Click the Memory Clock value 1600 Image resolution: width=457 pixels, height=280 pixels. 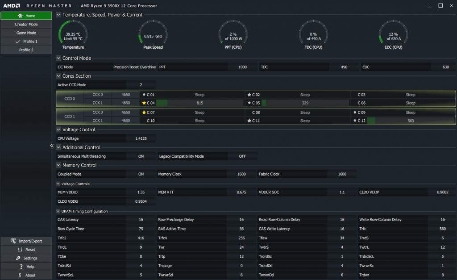(241, 174)
